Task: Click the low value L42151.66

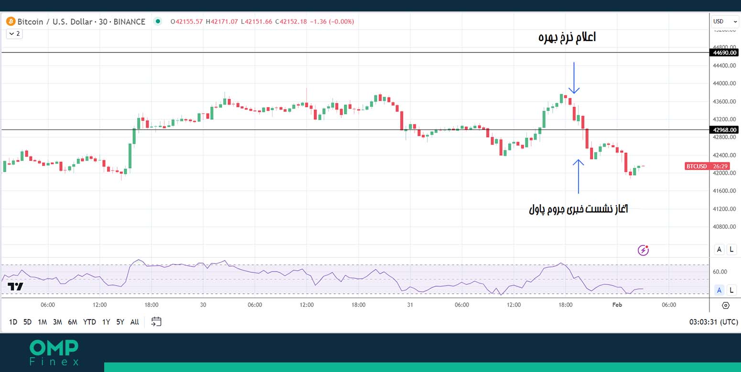Action: (x=257, y=21)
